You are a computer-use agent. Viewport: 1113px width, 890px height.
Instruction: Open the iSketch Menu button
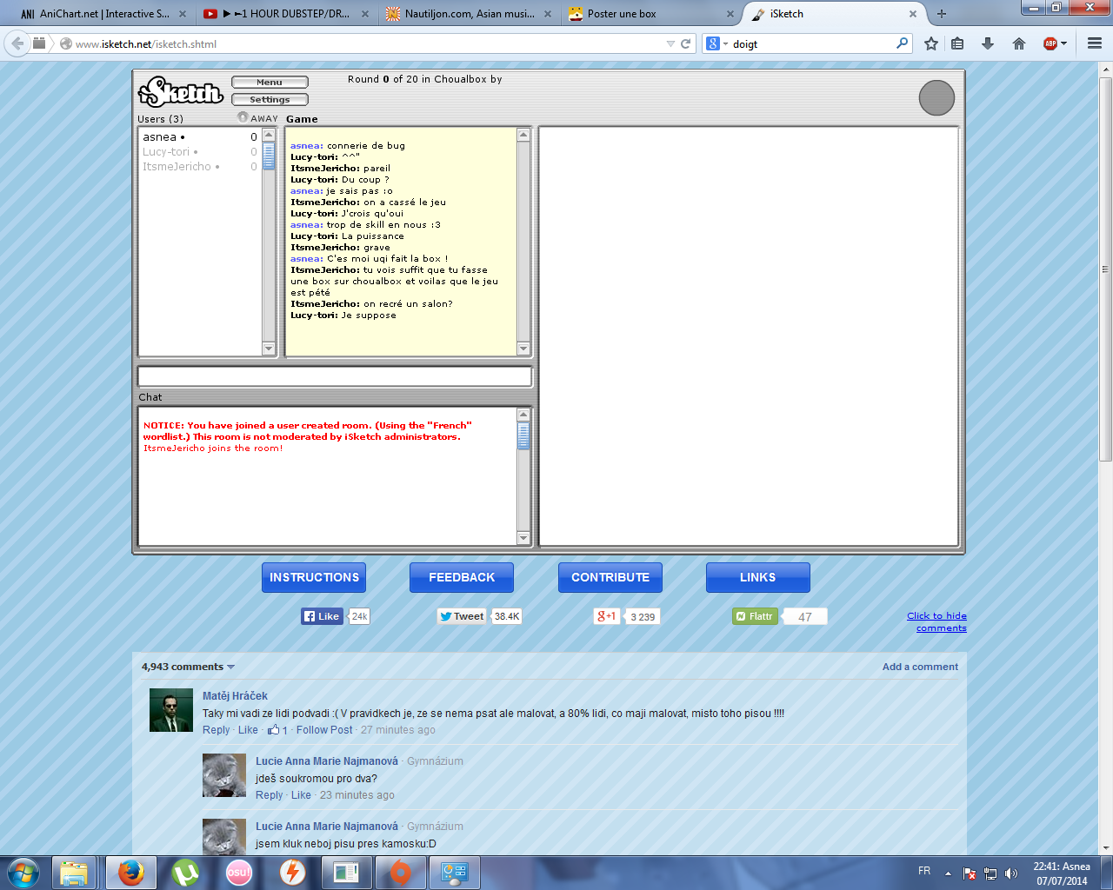pos(270,83)
